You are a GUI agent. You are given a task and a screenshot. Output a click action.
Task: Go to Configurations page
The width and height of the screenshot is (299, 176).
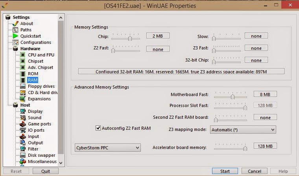click(36, 42)
